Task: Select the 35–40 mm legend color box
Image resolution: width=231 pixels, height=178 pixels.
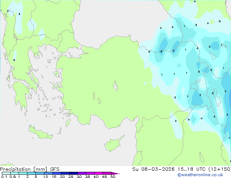Action: pos(90,173)
